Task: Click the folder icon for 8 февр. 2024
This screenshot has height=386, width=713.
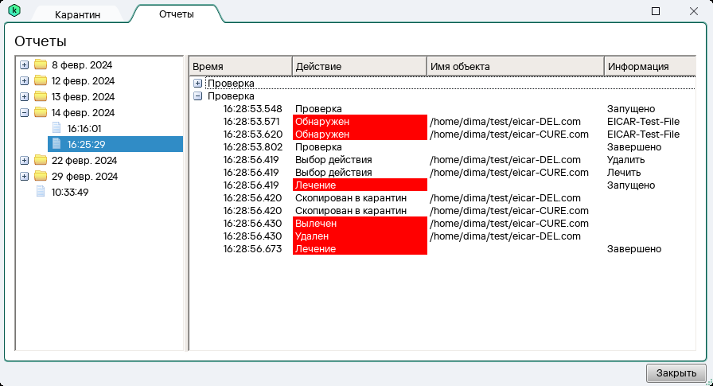Action: click(41, 64)
